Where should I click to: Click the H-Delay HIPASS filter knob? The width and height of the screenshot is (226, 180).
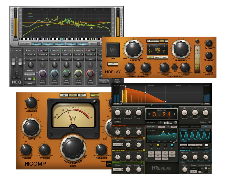point(164,68)
